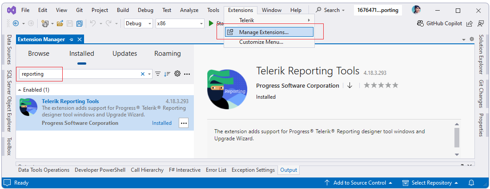Pin the Extension Manager tab
This screenshot has height=189, width=490.
pyautogui.click(x=72, y=39)
